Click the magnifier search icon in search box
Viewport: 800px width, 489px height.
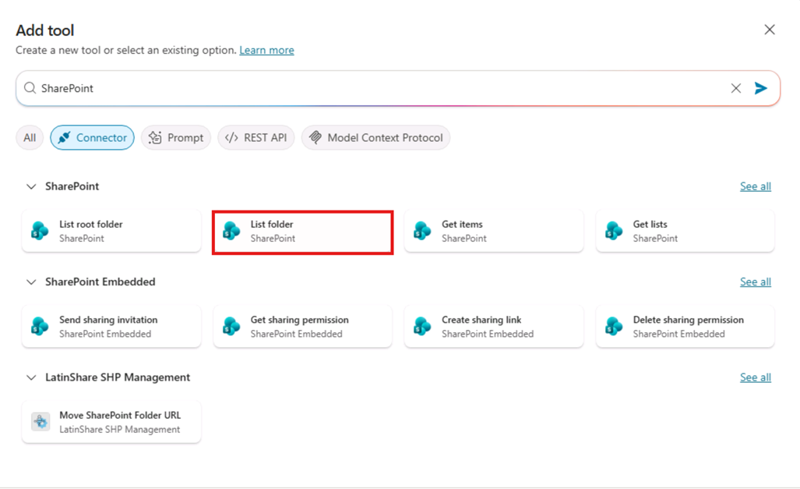[30, 88]
